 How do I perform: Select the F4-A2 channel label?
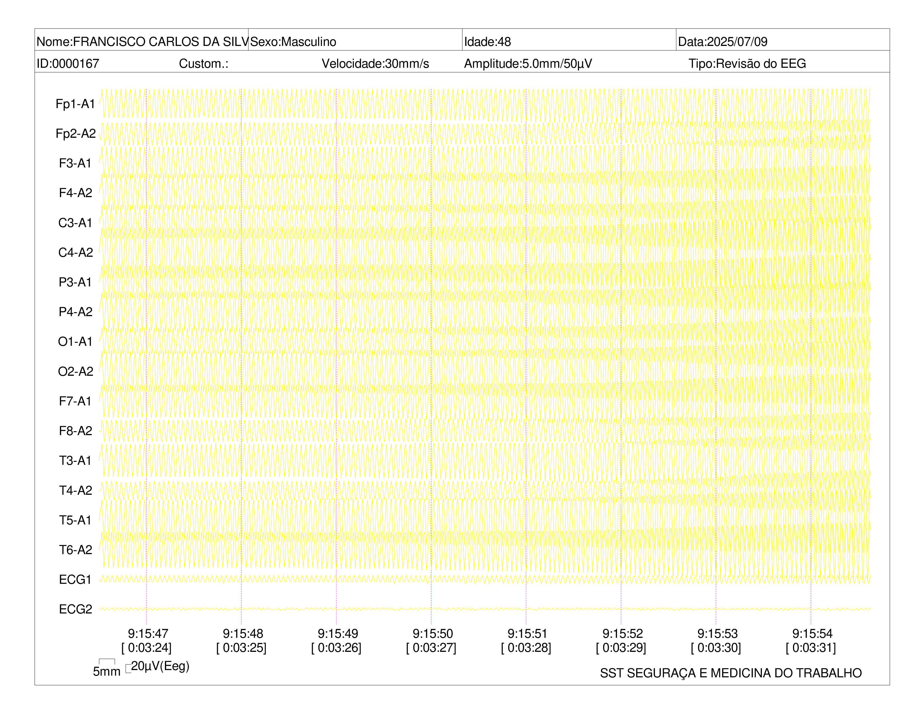[x=75, y=193]
